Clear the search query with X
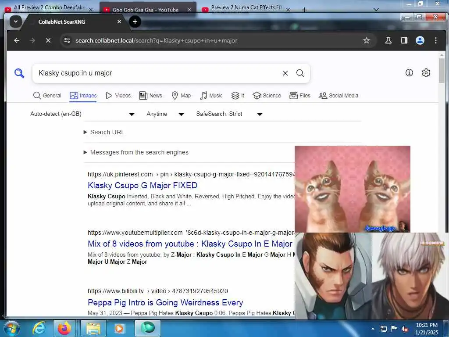Image resolution: width=449 pixels, height=337 pixels. pos(285,73)
